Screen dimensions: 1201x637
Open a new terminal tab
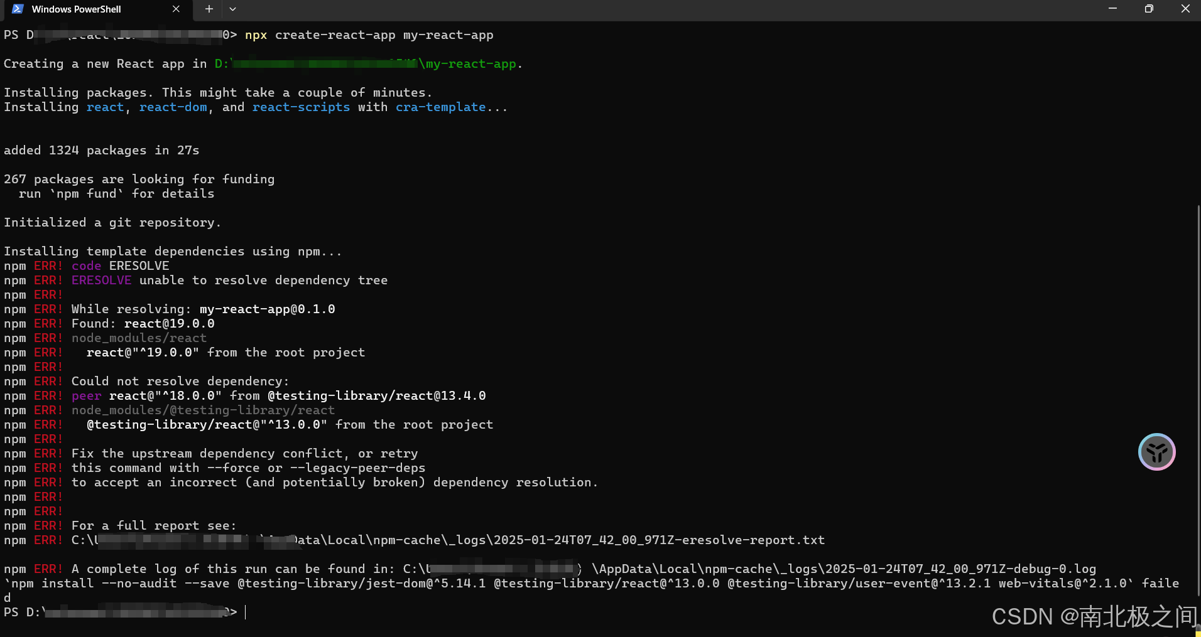click(x=209, y=9)
